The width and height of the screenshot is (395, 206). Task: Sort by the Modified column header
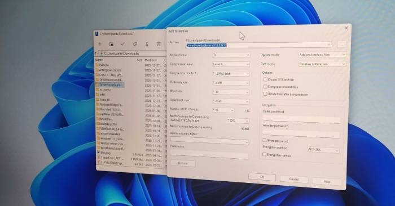click(x=151, y=60)
